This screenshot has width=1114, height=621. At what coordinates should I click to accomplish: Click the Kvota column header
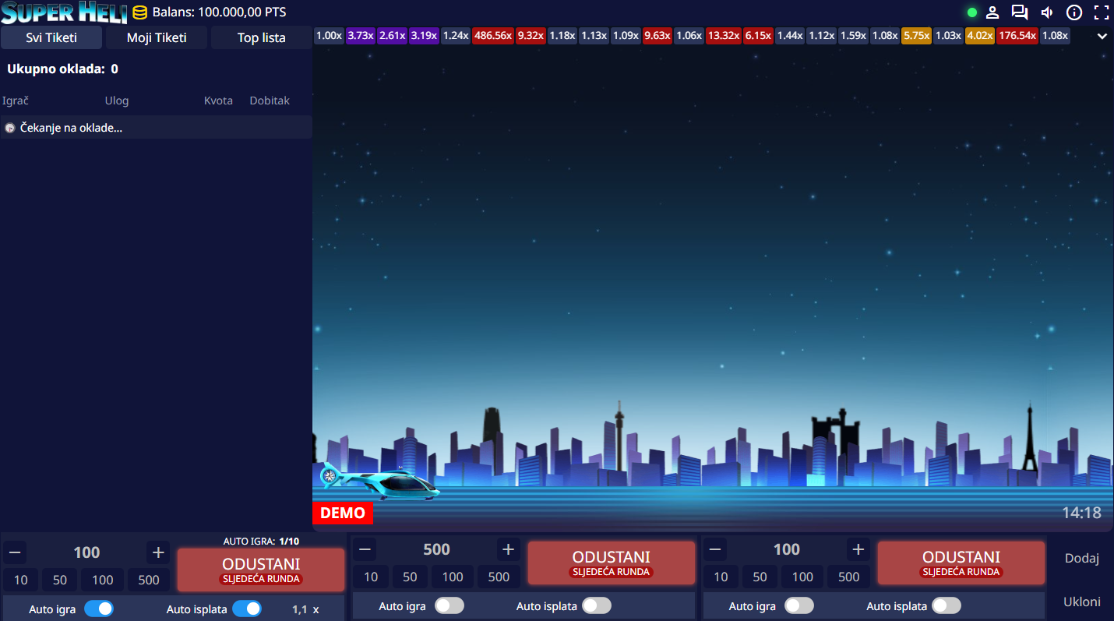pos(218,101)
